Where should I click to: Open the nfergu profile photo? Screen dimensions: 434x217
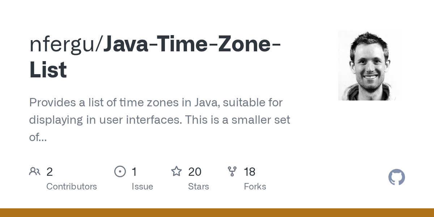point(368,65)
